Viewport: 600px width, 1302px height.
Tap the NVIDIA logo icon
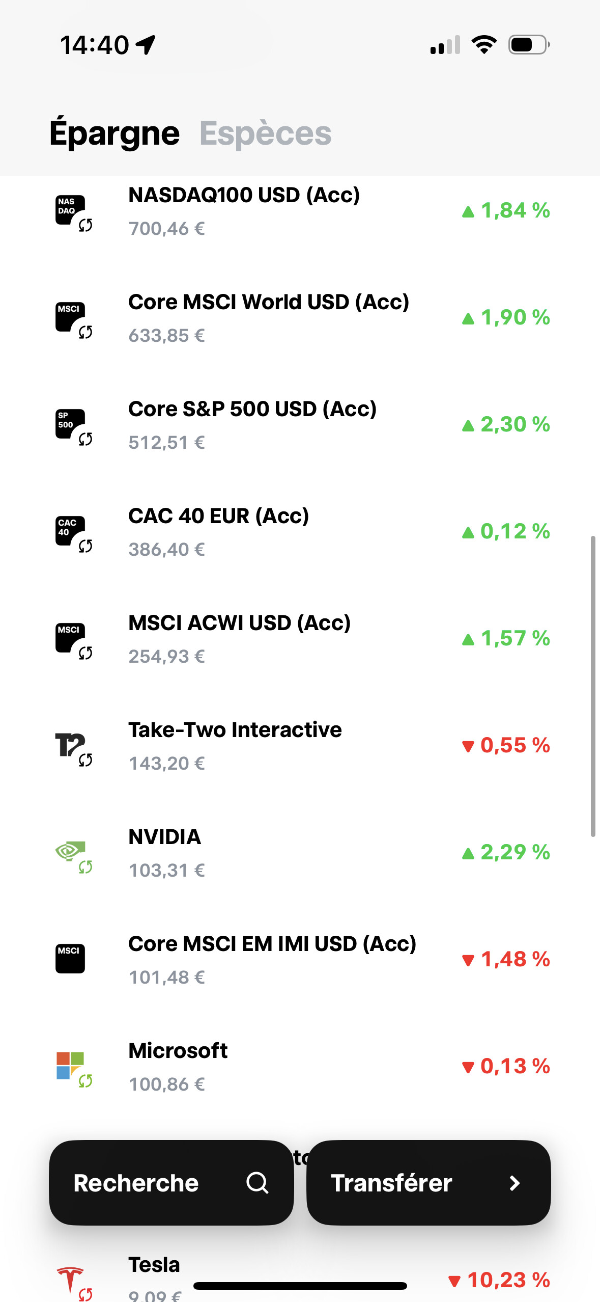click(71, 853)
